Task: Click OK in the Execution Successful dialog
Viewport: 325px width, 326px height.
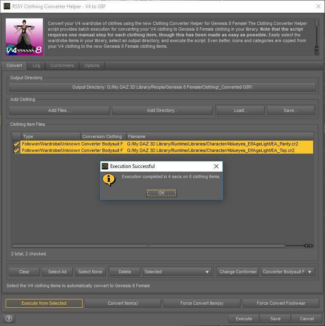Action: click(x=161, y=193)
